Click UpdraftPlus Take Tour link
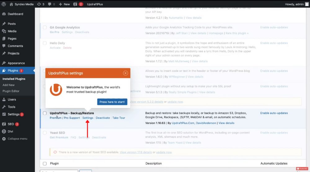 point(119,118)
